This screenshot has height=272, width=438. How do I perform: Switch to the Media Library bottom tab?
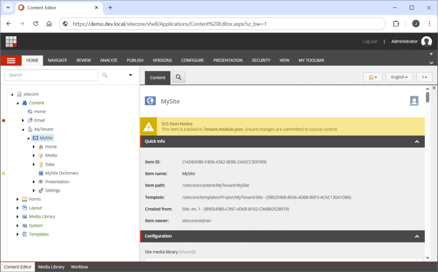[51, 267]
